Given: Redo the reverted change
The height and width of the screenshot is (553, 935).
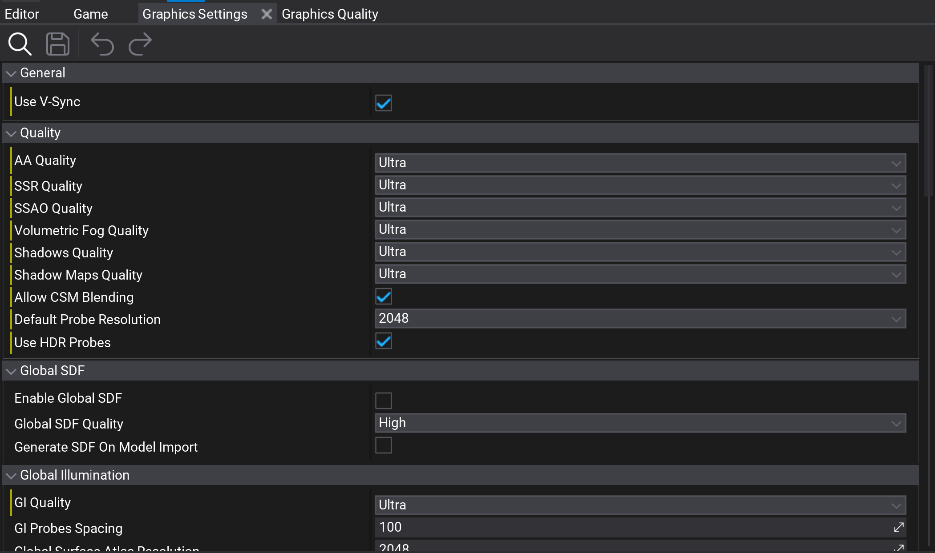Looking at the screenshot, I should (x=139, y=44).
